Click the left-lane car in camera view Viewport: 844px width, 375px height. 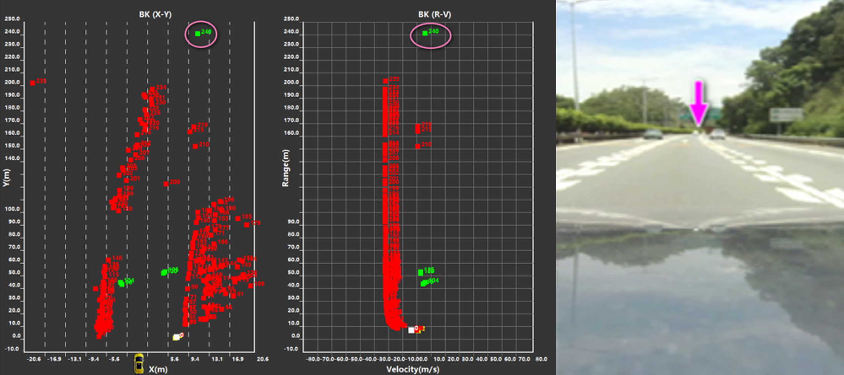652,134
